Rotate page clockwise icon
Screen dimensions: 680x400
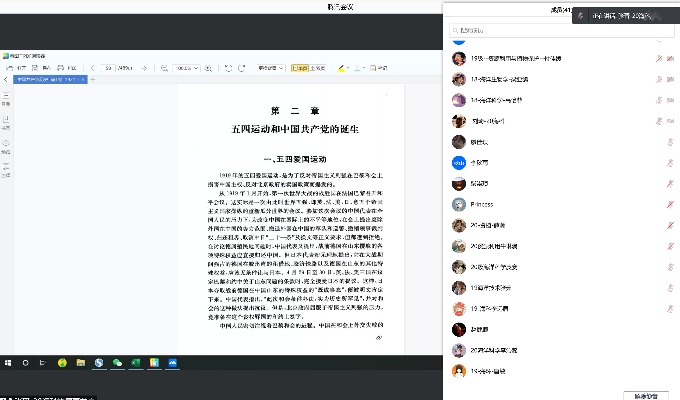[x=242, y=68]
